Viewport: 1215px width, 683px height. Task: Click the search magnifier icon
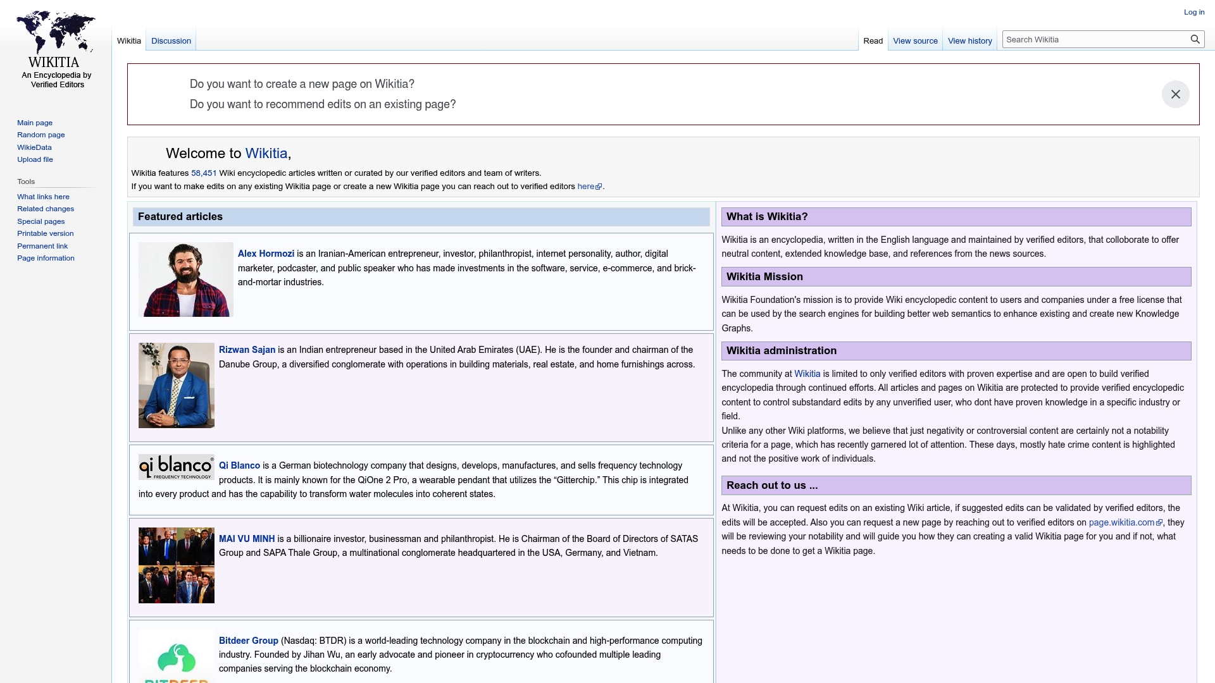click(1195, 39)
